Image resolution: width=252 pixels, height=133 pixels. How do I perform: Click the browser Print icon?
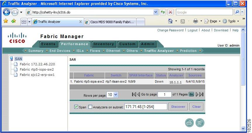(195, 21)
